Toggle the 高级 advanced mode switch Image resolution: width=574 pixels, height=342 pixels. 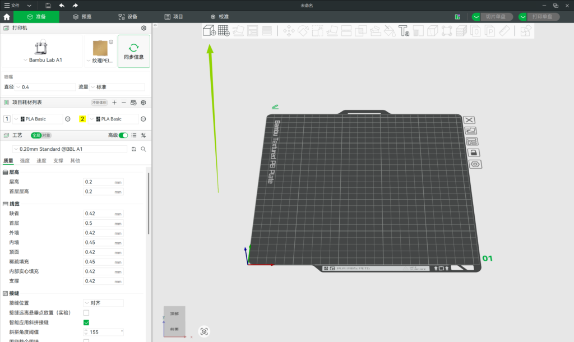(123, 135)
